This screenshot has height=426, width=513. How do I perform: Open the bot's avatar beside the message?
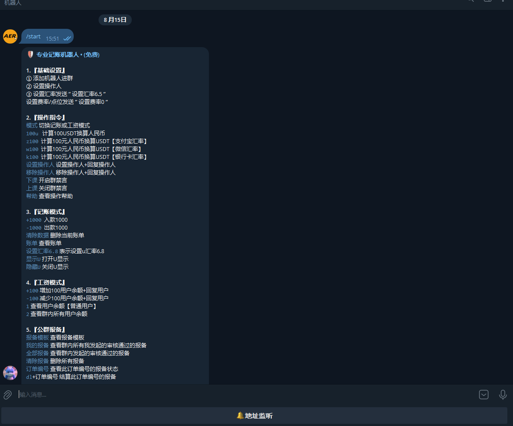click(10, 373)
